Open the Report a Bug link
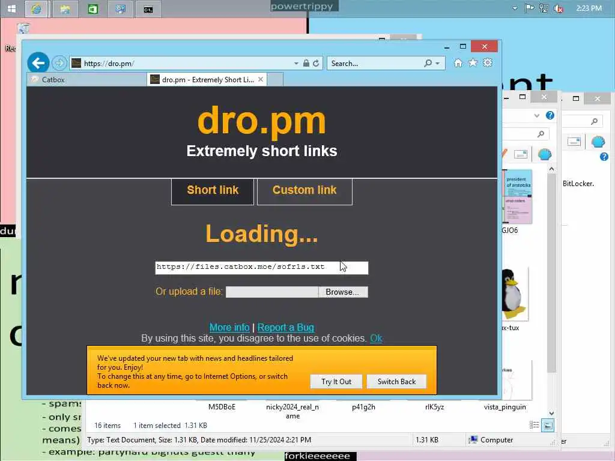 [x=285, y=327]
